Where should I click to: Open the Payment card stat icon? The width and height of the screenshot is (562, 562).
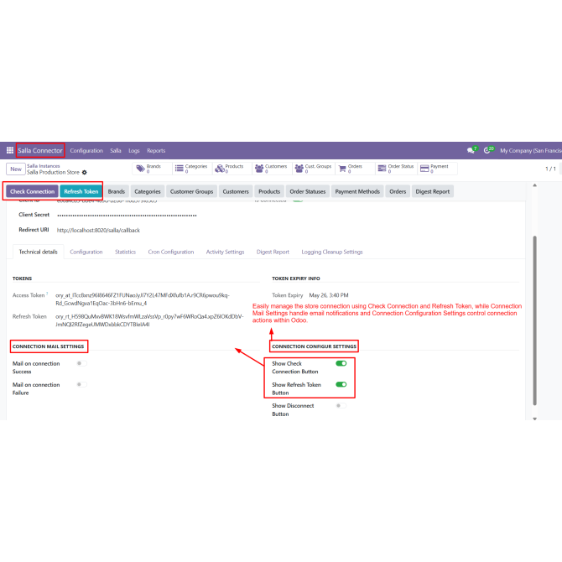(424, 169)
